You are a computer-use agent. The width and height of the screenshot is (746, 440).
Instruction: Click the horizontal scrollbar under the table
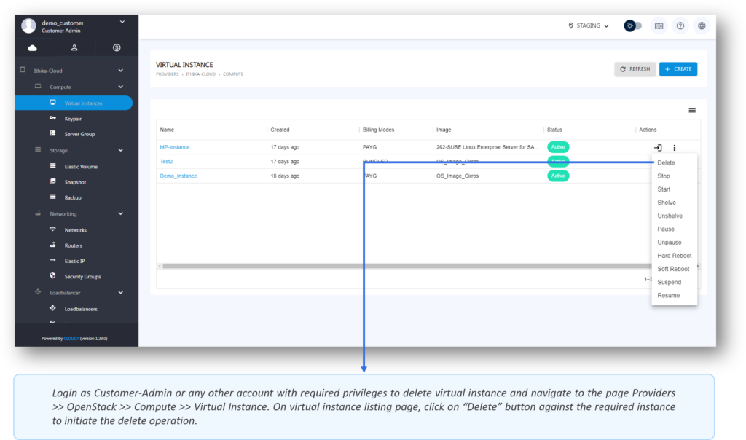click(407, 267)
